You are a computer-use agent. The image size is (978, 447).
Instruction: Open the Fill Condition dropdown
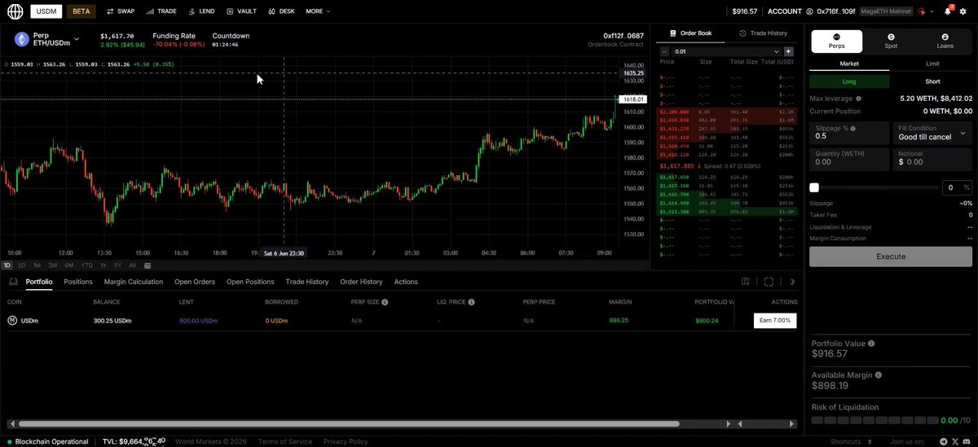[932, 133]
